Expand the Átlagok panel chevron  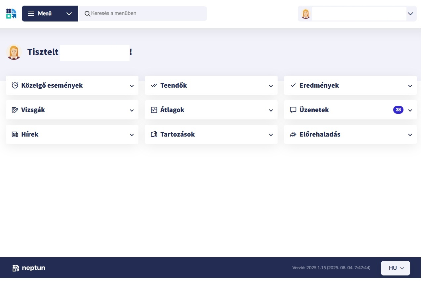click(x=271, y=110)
